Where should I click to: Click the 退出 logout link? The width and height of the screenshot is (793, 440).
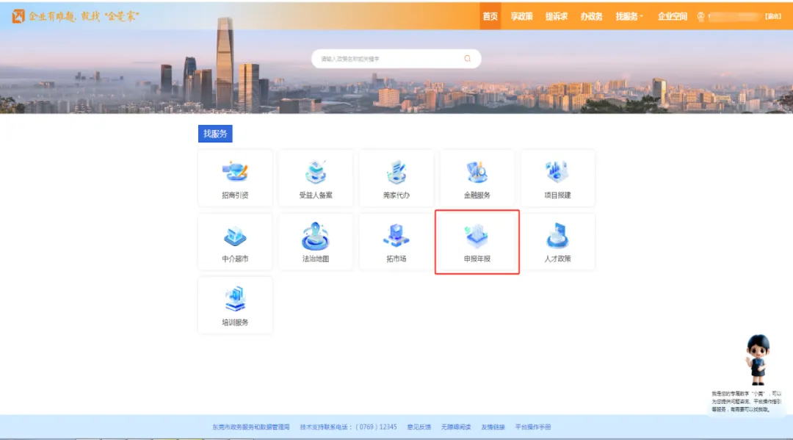(772, 16)
